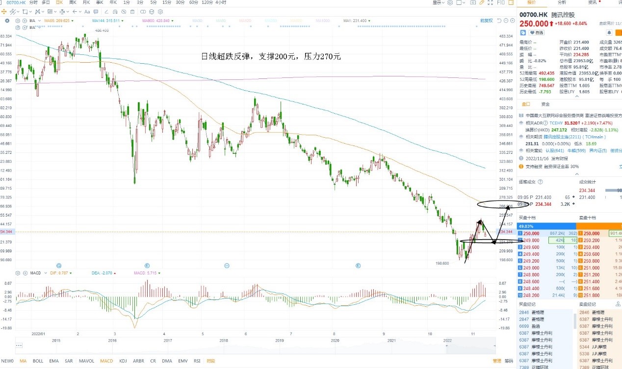Image resolution: width=622 pixels, height=369 pixels.
Task: Toggle the EMV indicator
Action: [183, 361]
